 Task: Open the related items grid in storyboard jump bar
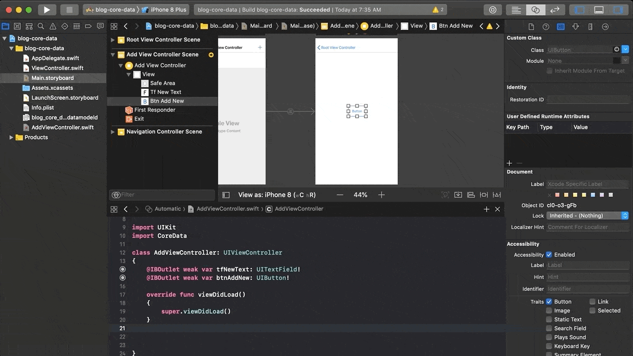click(114, 26)
